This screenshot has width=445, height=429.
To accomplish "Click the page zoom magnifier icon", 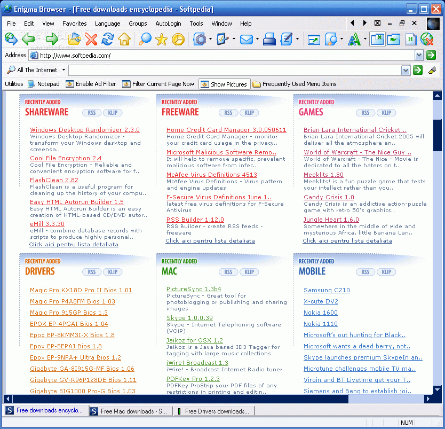I will (331, 39).
